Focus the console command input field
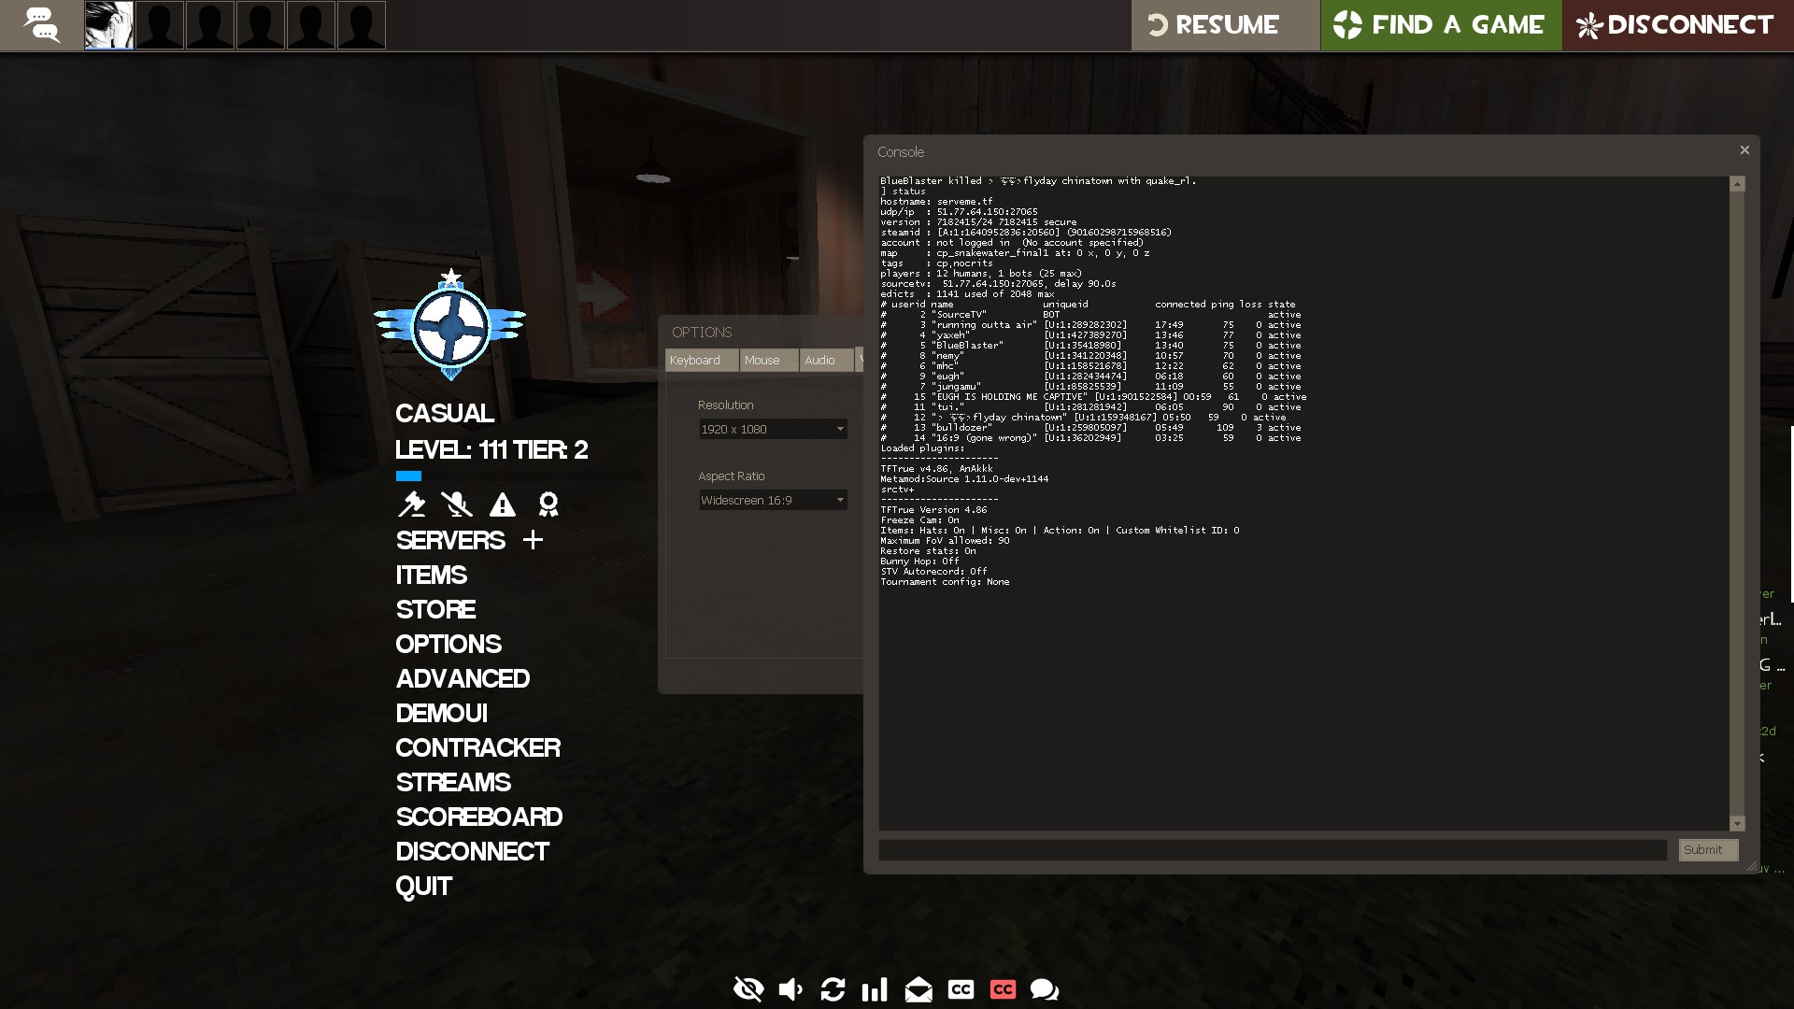The height and width of the screenshot is (1009, 1794). click(1273, 849)
